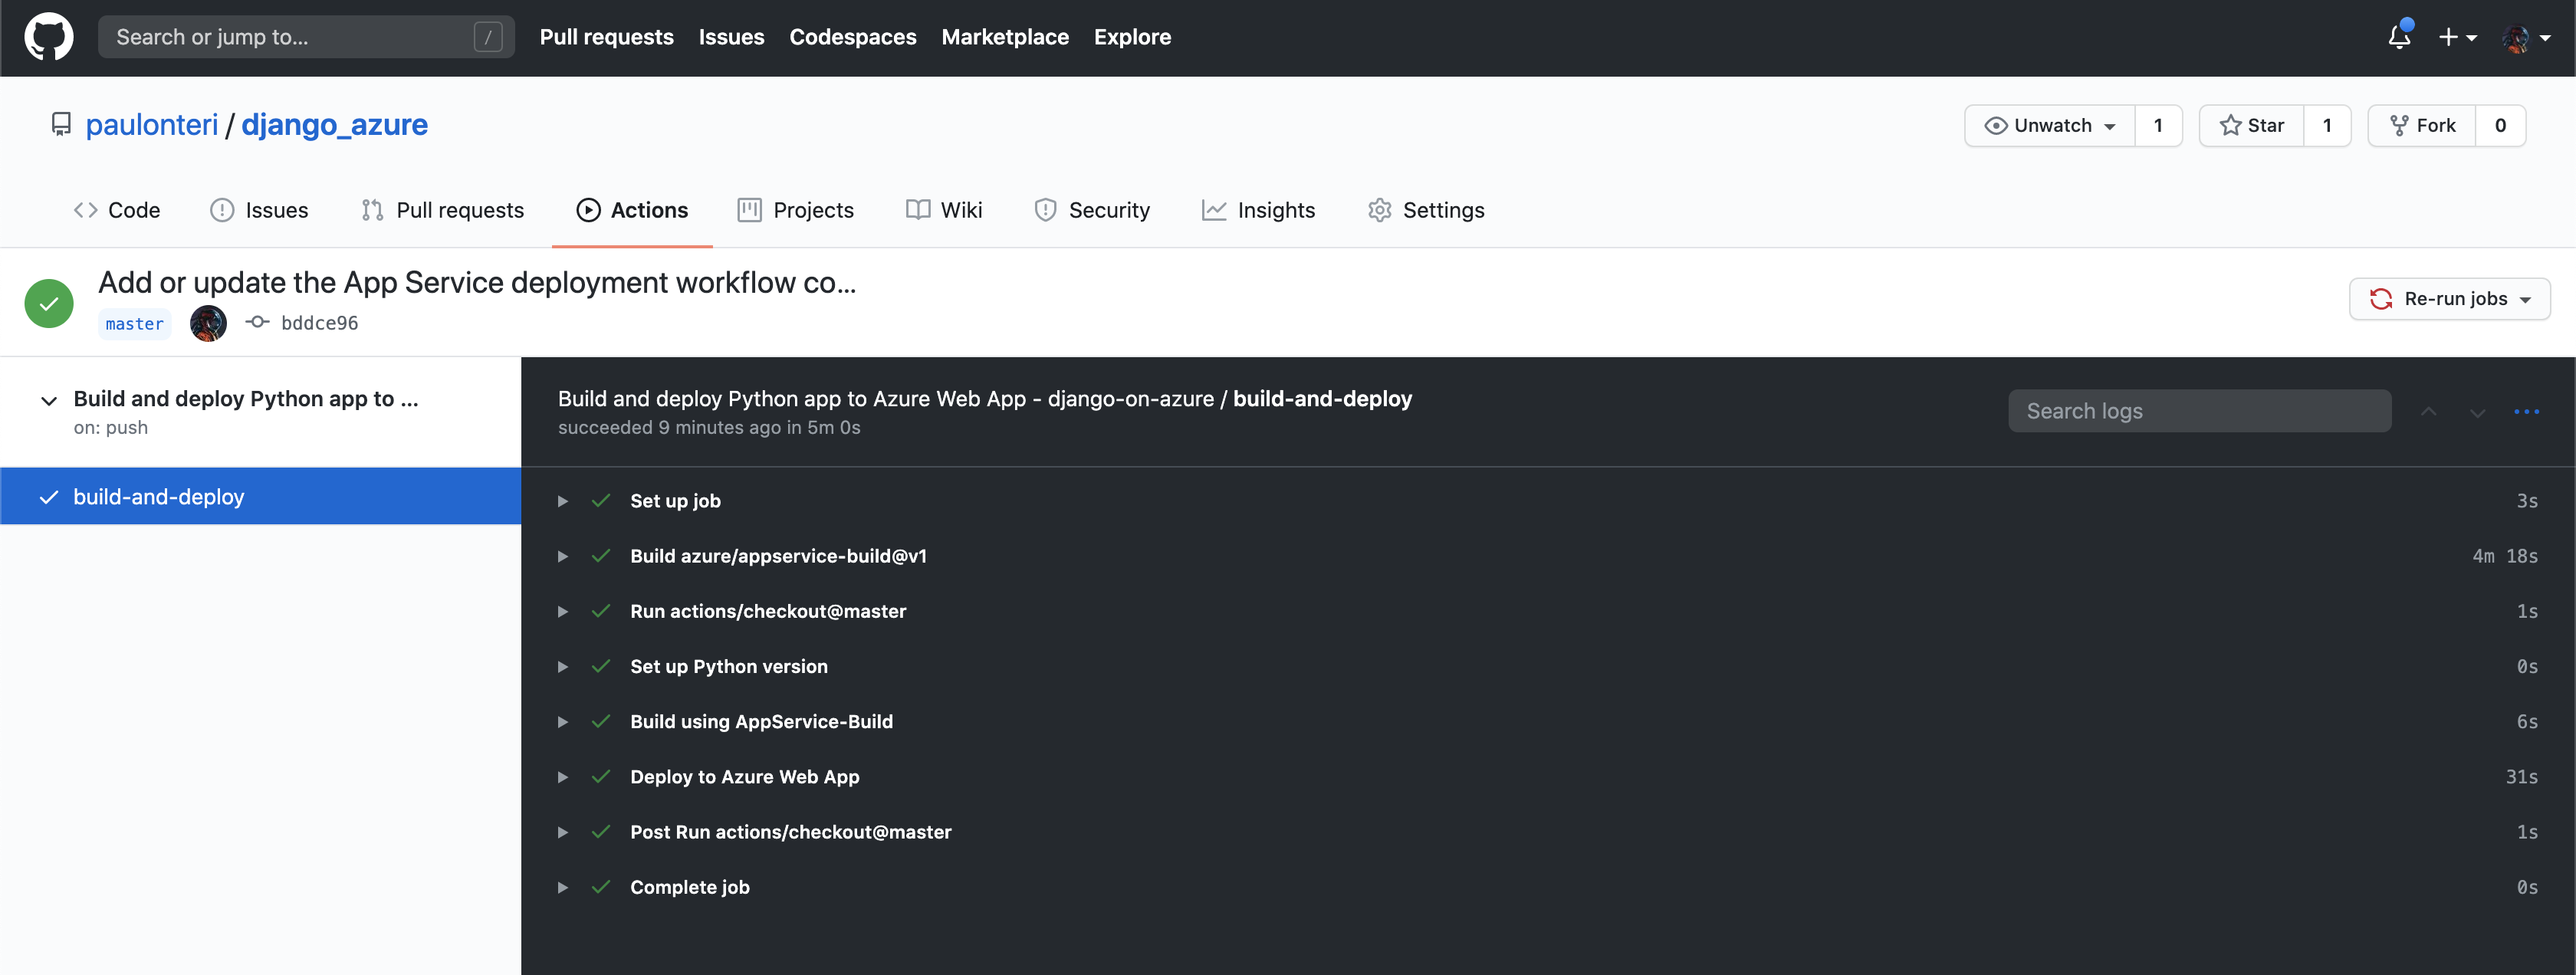Click the Actions tab play icon
2576x975 pixels.
[x=587, y=210]
